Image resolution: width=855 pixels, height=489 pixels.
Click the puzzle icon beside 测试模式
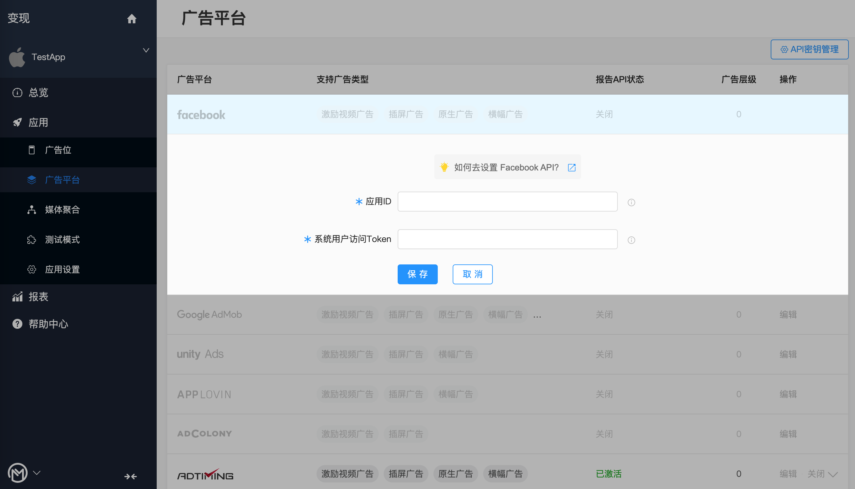click(31, 240)
